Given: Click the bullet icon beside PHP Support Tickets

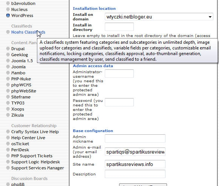Looking at the screenshot, I should [x=8, y=155].
